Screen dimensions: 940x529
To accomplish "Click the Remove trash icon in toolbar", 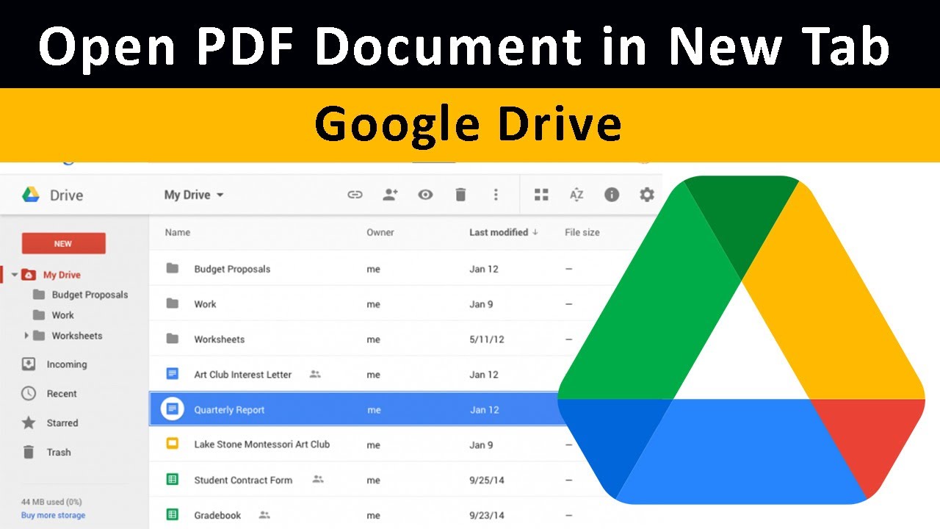I will (x=460, y=195).
